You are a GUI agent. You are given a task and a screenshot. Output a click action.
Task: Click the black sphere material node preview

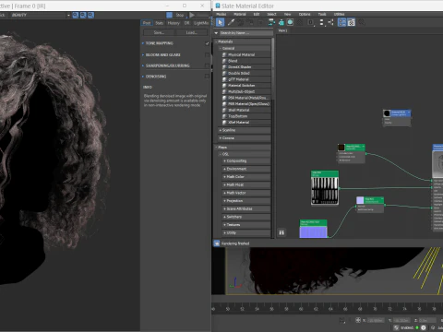(x=387, y=113)
